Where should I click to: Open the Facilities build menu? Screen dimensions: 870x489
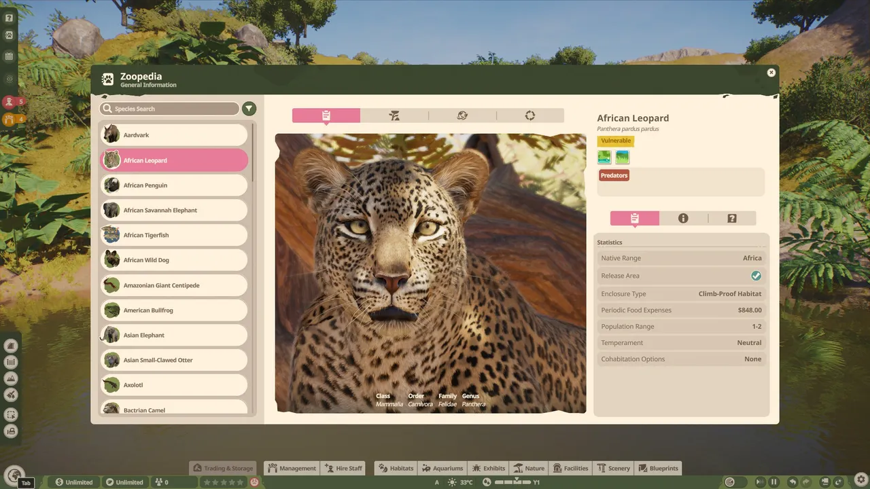571,468
